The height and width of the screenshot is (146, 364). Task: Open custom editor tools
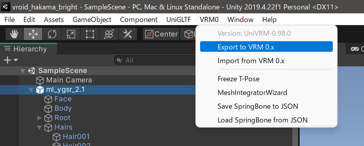coord(128,34)
